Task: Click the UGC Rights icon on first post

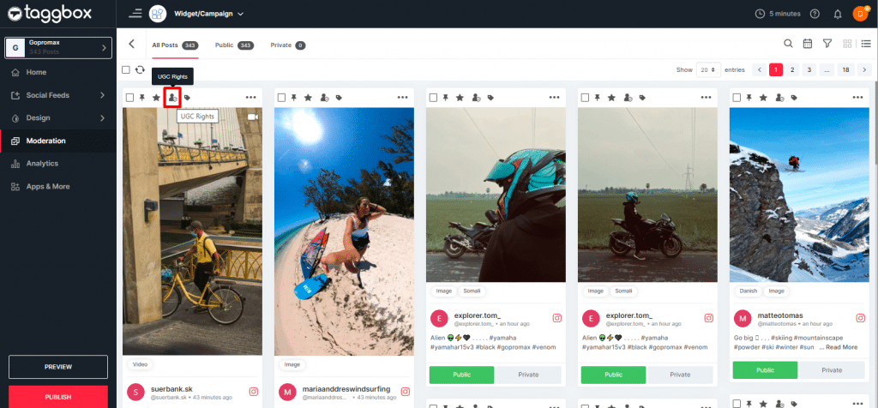Action: click(172, 98)
